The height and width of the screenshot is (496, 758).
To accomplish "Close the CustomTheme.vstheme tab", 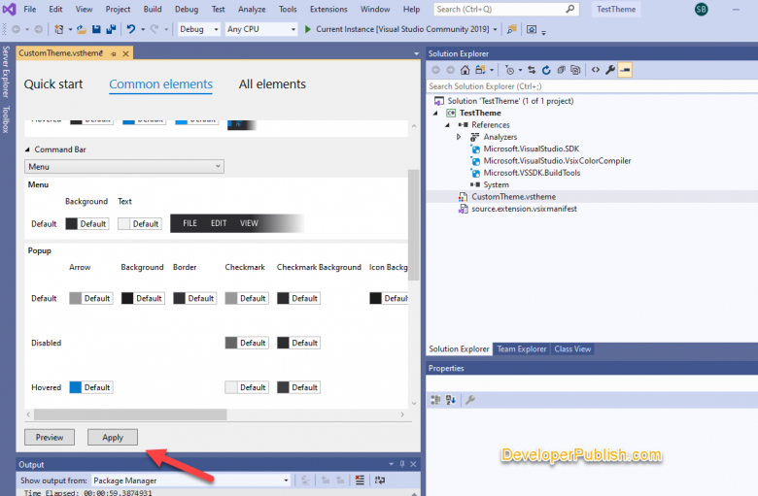I will [x=125, y=53].
